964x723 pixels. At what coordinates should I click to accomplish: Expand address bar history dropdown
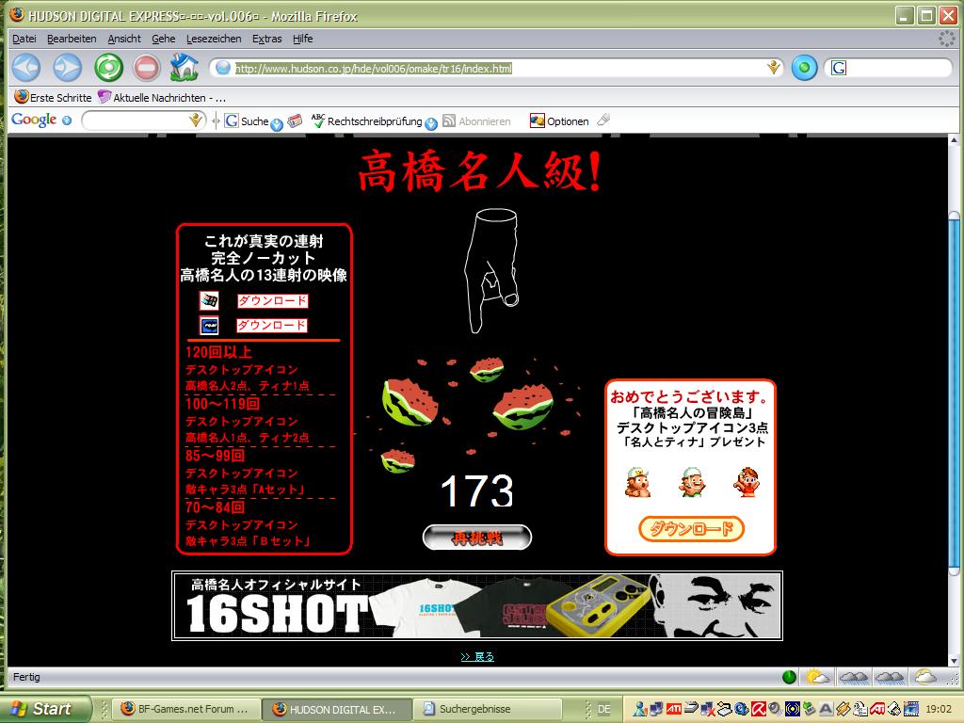tap(774, 68)
